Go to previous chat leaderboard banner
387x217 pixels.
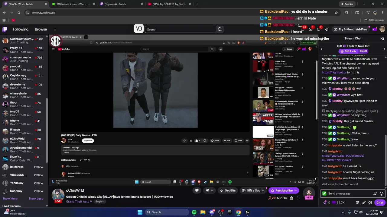[x=321, y=49]
